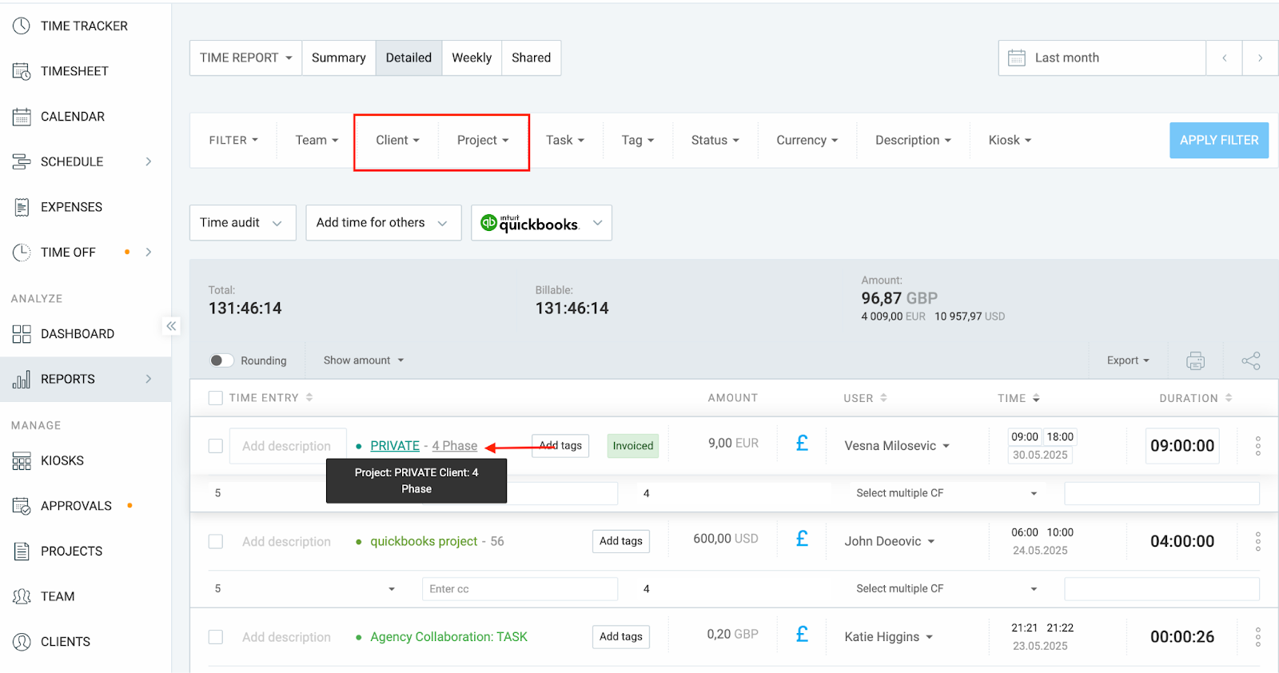The width and height of the screenshot is (1279, 673).
Task: Open Select multiple CF under quickbooks project
Action: click(x=946, y=589)
